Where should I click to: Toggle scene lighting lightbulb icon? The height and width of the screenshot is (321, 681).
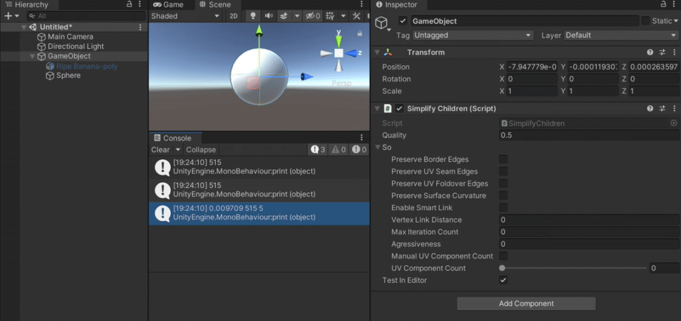point(253,16)
